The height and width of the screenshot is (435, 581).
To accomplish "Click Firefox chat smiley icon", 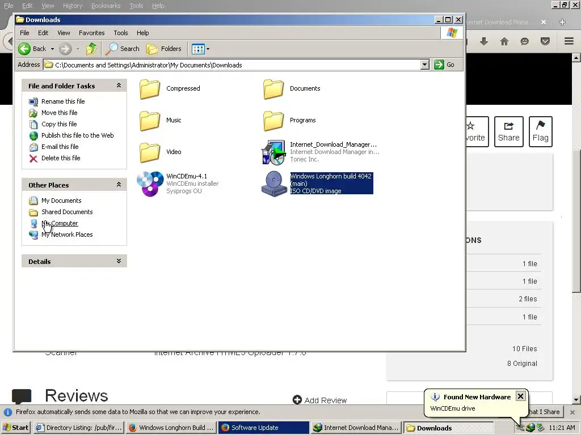I will [524, 41].
